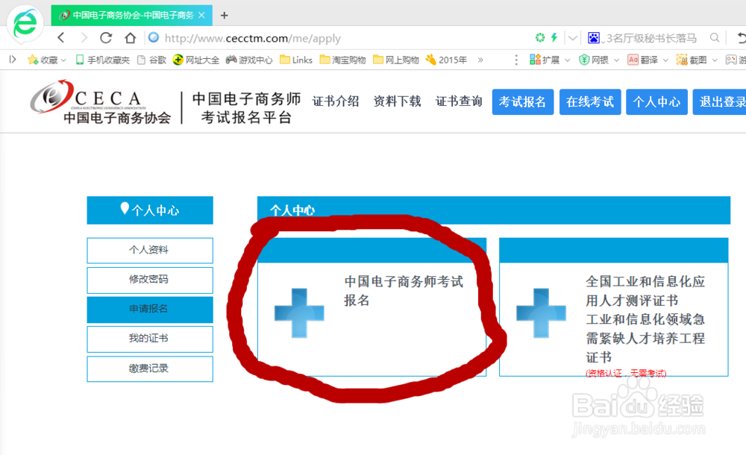
Task: Expand the 收藏 dropdown arrow
Action: [x=63, y=60]
